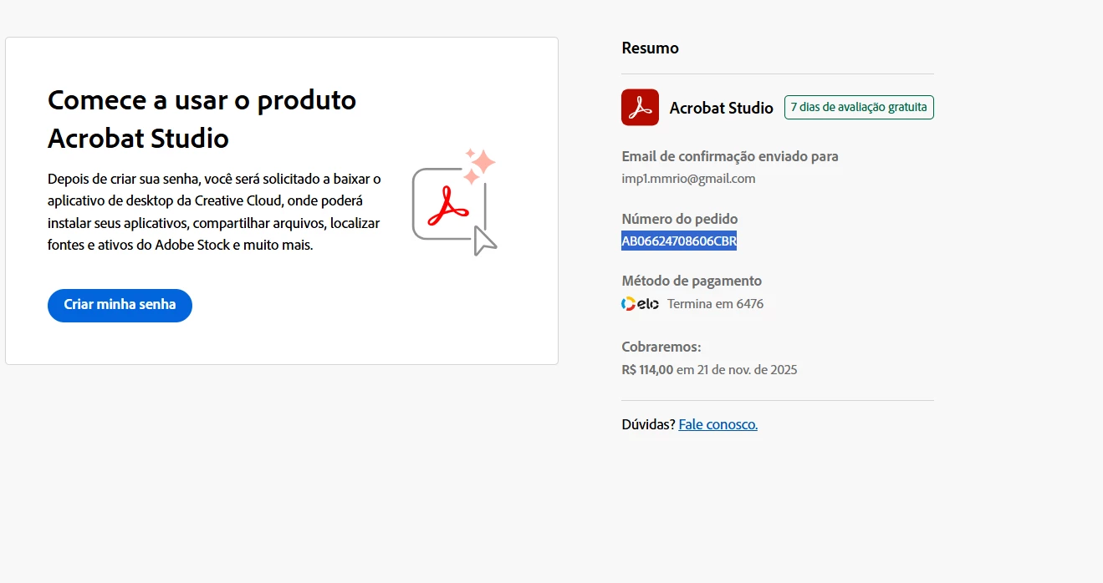This screenshot has width=1103, height=583.
Task: Click the Depois de criar sua senha paragraph
Action: pyautogui.click(x=215, y=212)
